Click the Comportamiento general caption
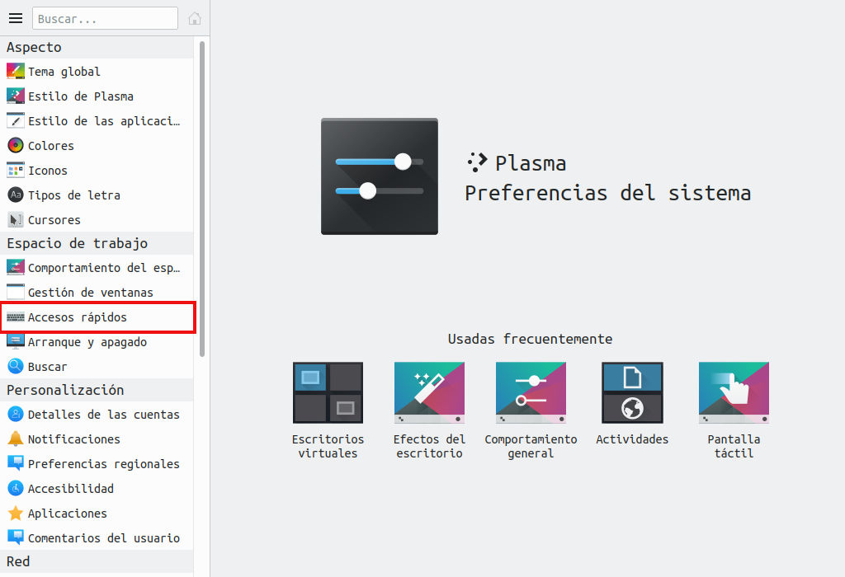This screenshot has width=845, height=577. (x=531, y=446)
